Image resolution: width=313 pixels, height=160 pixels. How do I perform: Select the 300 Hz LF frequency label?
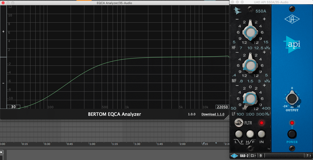point(260,114)
